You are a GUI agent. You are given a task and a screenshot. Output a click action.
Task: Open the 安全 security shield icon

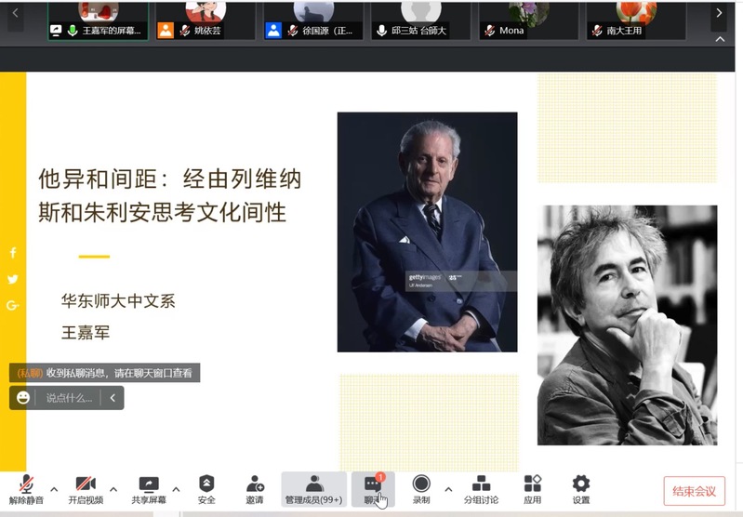coord(206,489)
